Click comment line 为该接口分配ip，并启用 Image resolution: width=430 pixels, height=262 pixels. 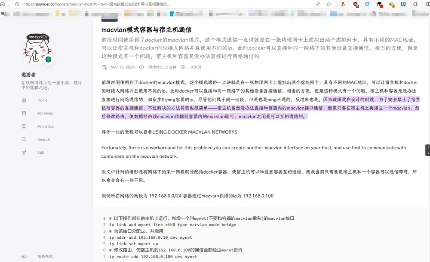pos(136,231)
